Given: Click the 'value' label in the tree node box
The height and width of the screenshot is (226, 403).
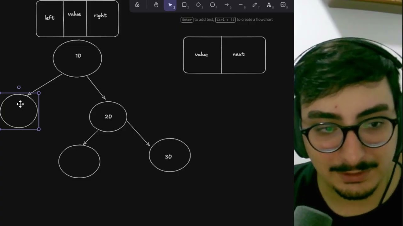Looking at the screenshot, I should [74, 14].
